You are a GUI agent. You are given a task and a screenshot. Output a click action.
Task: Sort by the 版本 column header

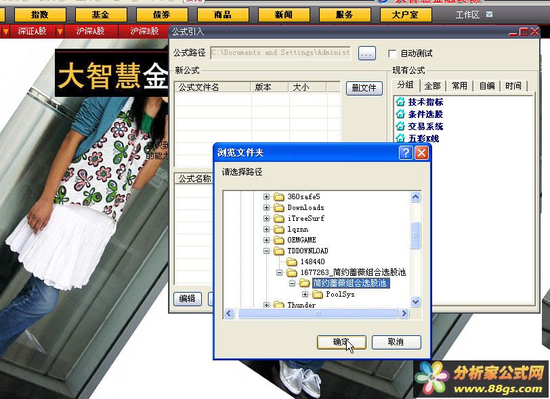point(270,87)
